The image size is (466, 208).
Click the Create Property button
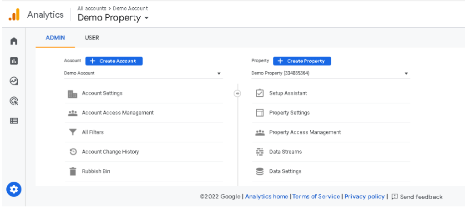pyautogui.click(x=302, y=61)
